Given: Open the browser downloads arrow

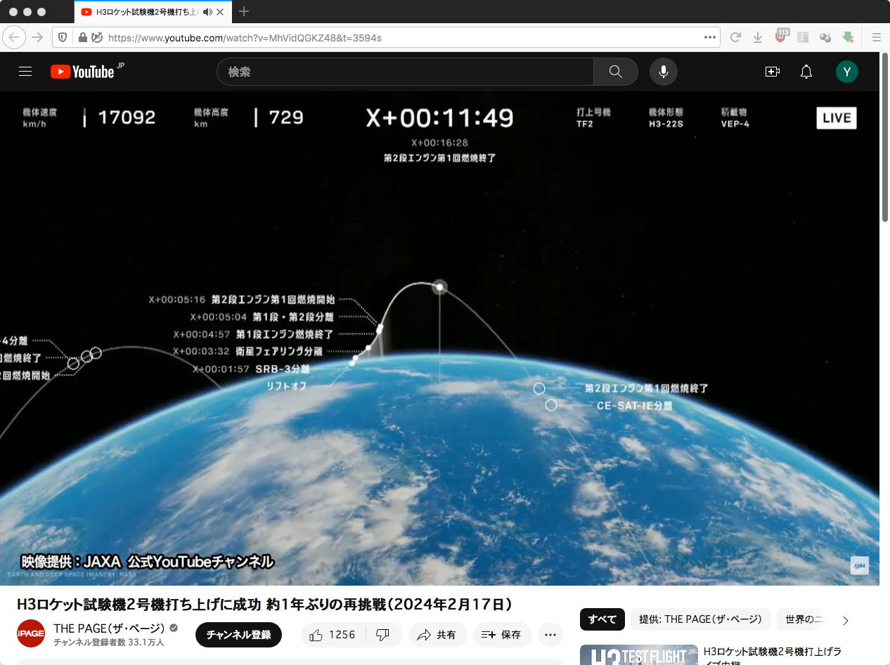Looking at the screenshot, I should coord(758,37).
